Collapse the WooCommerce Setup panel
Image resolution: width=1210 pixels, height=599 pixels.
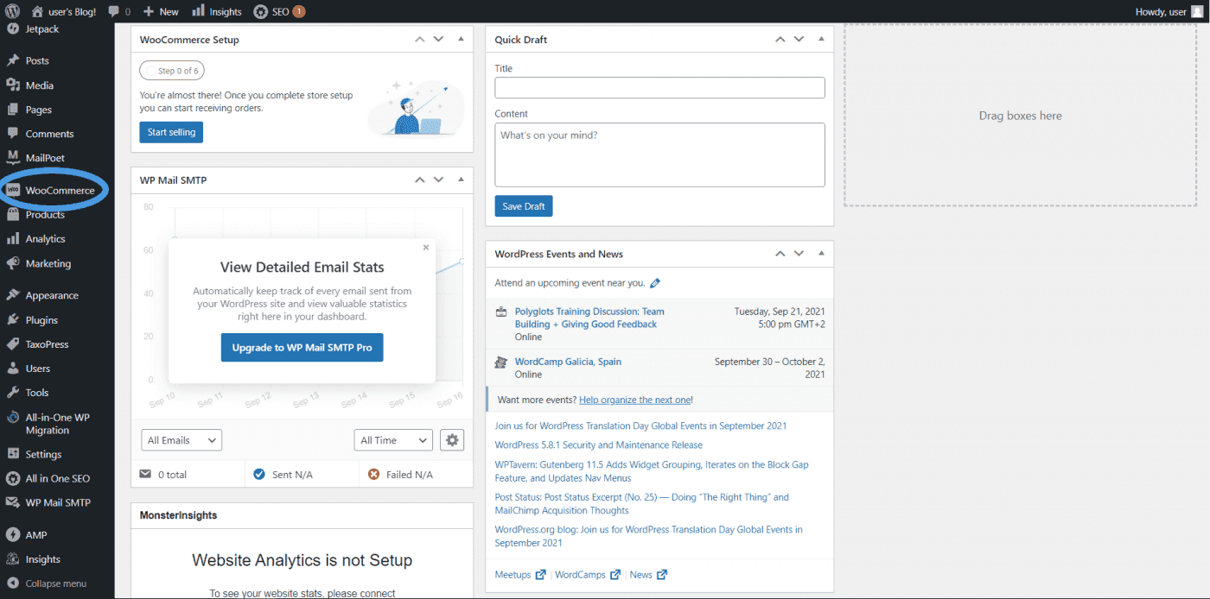point(461,39)
